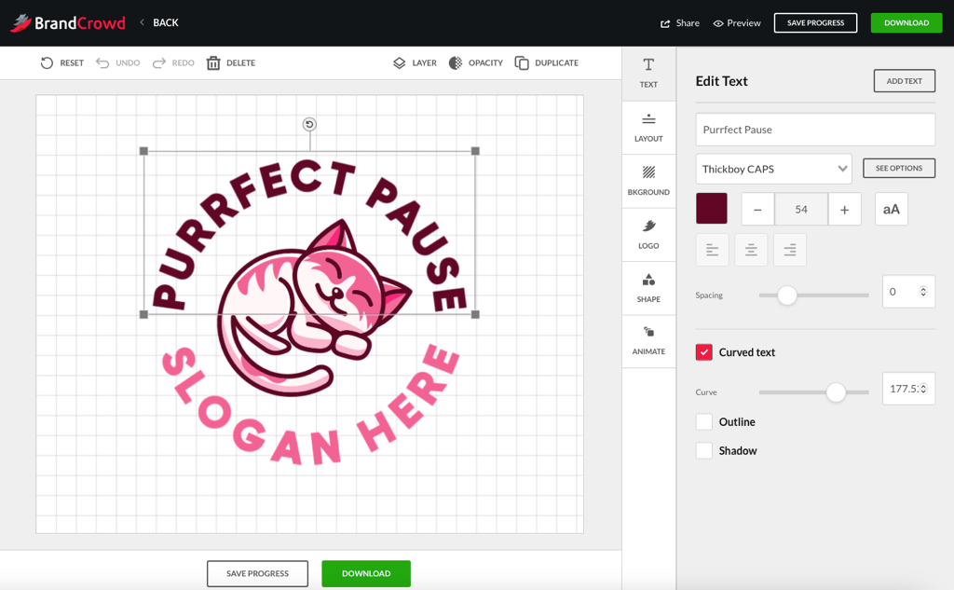Increase font size with plus button

pyautogui.click(x=844, y=210)
